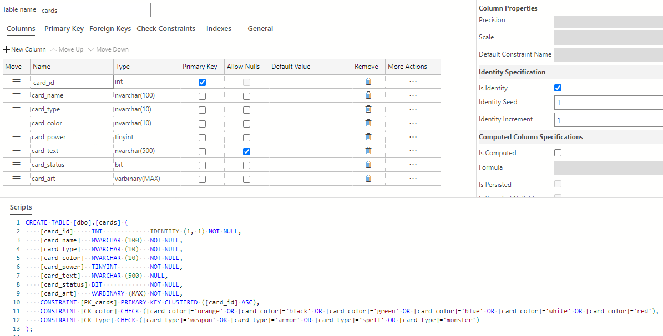The height and width of the screenshot is (336, 663).
Task: Open the General tab
Action: click(260, 29)
